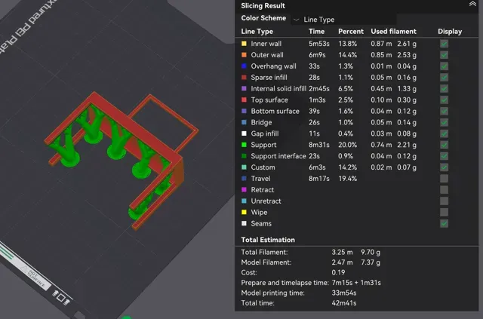This screenshot has width=483, height=319.
Task: Click the Used filament column header
Action: point(393,32)
